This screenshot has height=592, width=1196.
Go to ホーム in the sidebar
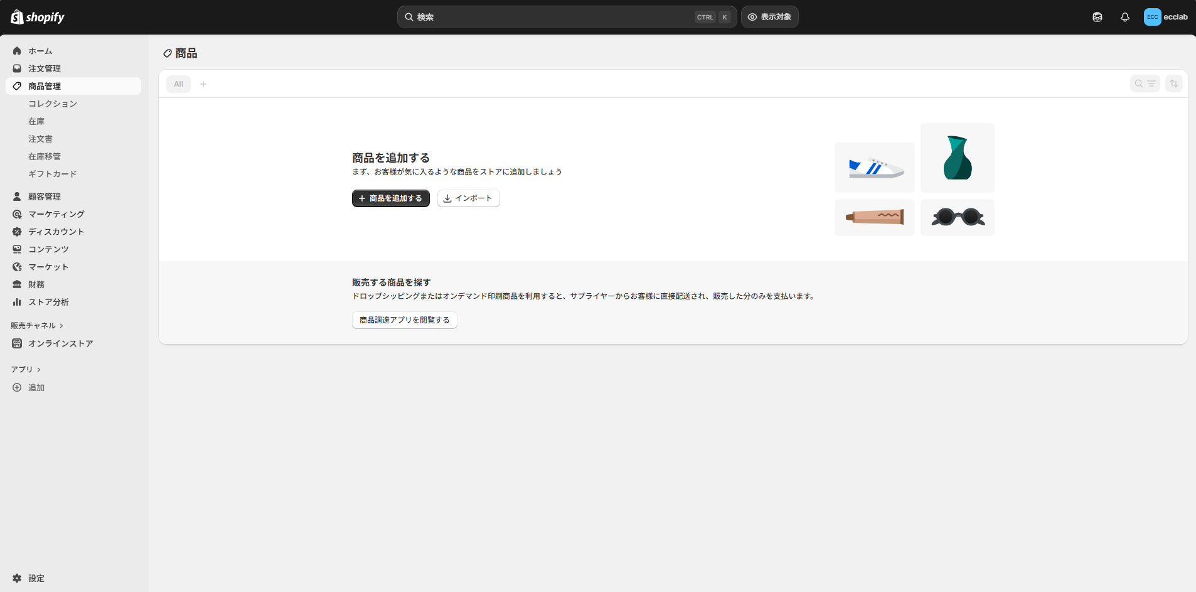[x=40, y=51]
